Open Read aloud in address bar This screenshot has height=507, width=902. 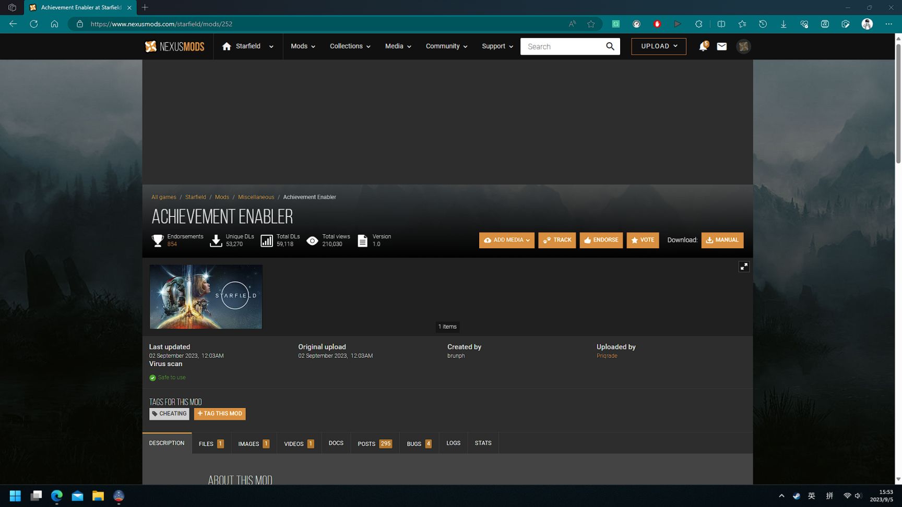(572, 24)
